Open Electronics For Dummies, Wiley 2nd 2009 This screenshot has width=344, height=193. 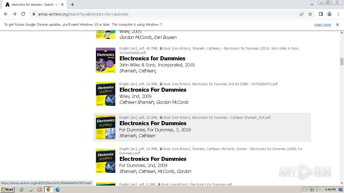[153, 90]
